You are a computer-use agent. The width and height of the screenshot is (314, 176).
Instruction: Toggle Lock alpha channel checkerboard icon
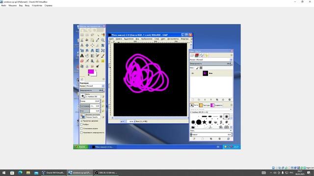click(201, 68)
